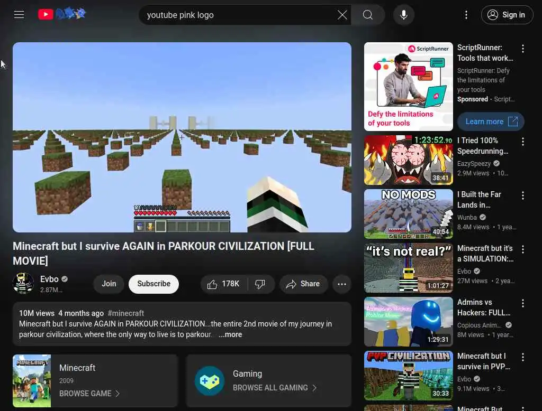542x411 pixels.
Task: Open Evbo channel avatar
Action: [x=23, y=283]
